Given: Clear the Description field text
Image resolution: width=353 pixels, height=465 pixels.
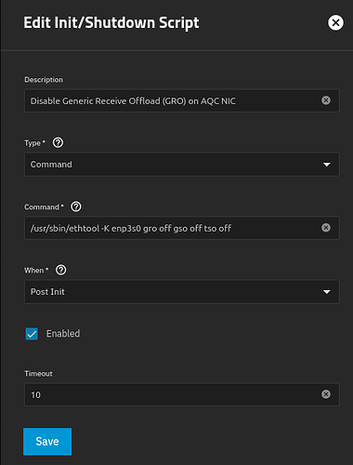Looking at the screenshot, I should tap(326, 100).
